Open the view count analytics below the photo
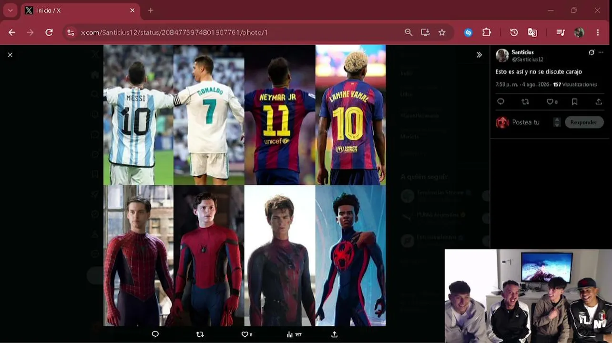The width and height of the screenshot is (612, 343). click(x=294, y=334)
